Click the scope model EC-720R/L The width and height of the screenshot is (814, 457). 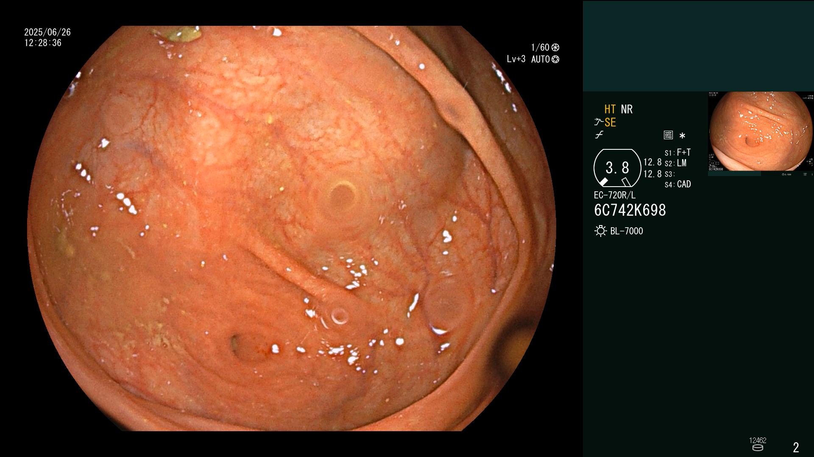point(615,195)
